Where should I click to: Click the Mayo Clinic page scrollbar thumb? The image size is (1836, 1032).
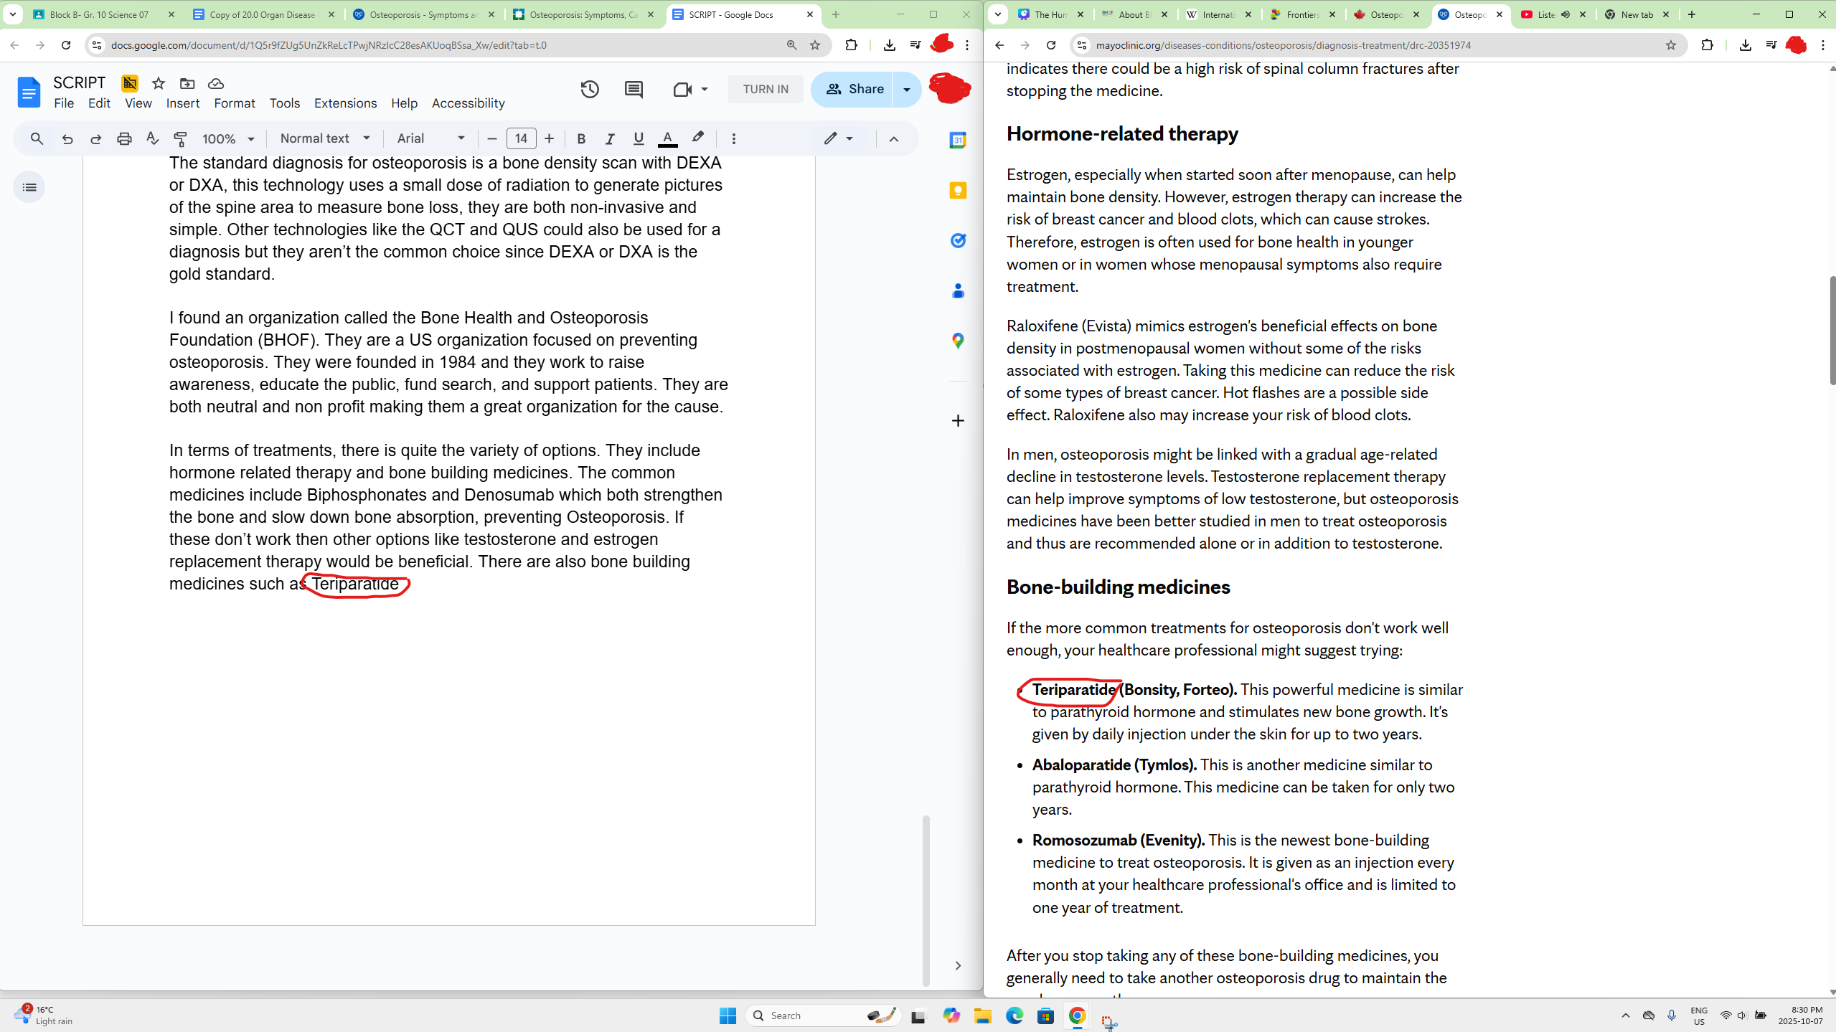[1831, 330]
